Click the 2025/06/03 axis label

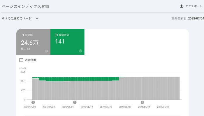pos(125,107)
